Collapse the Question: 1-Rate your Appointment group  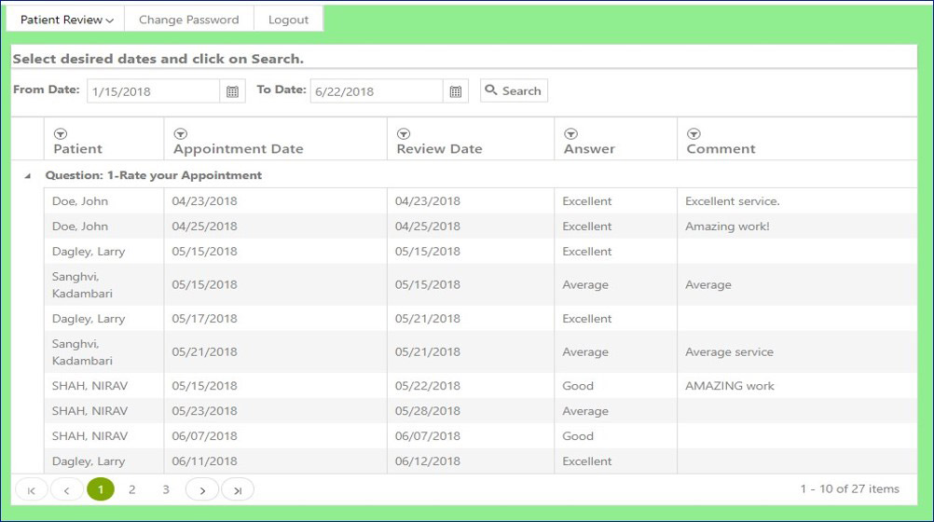(27, 176)
